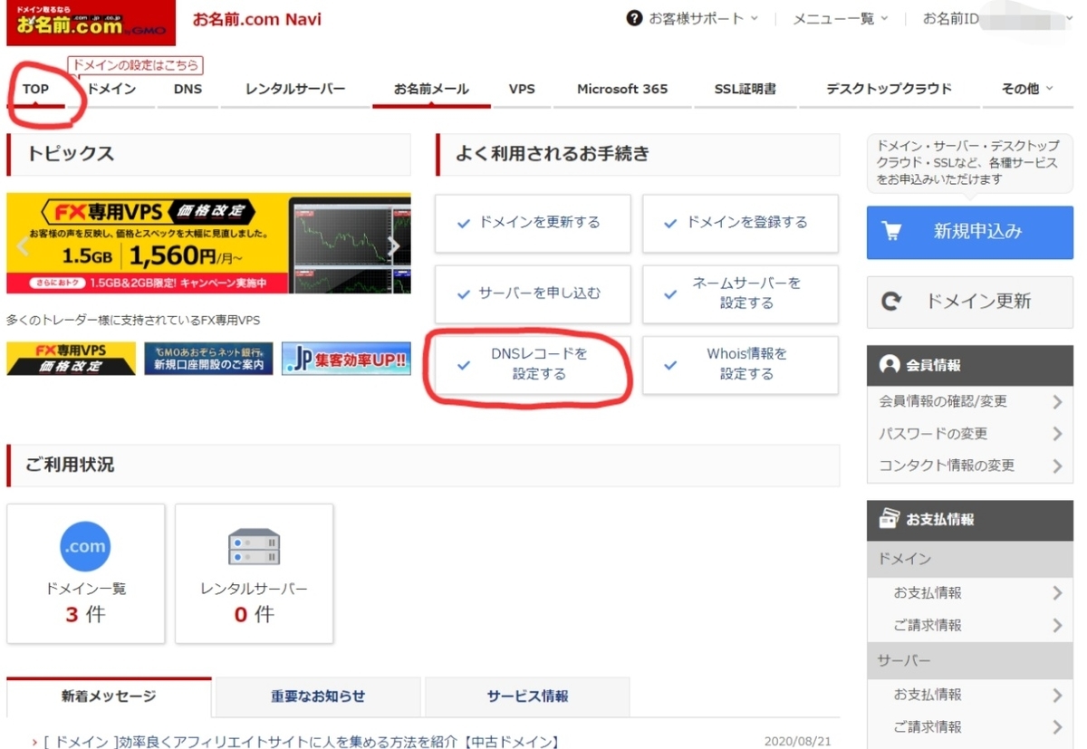Click ドメインを登録する button
The height and width of the screenshot is (749, 1087).
740,223
